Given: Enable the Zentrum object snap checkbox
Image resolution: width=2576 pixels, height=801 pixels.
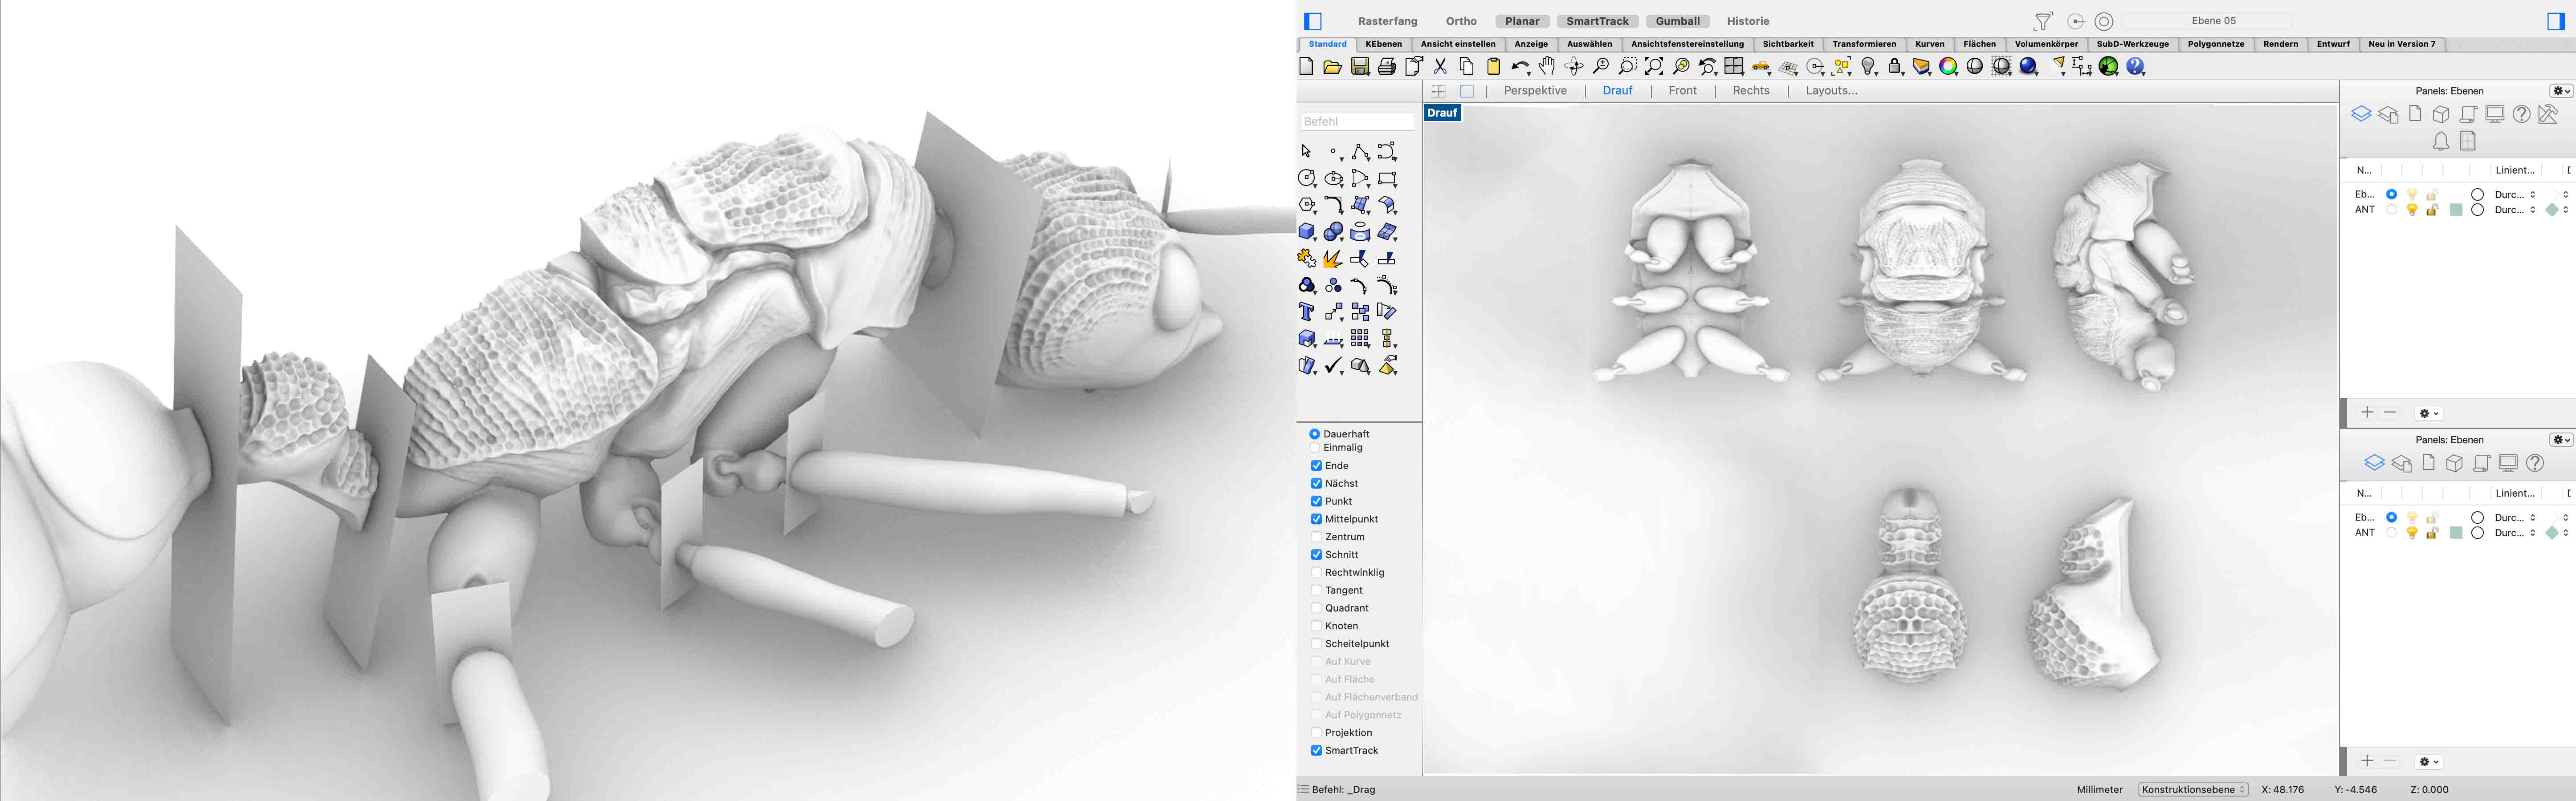Looking at the screenshot, I should pyautogui.click(x=1316, y=537).
